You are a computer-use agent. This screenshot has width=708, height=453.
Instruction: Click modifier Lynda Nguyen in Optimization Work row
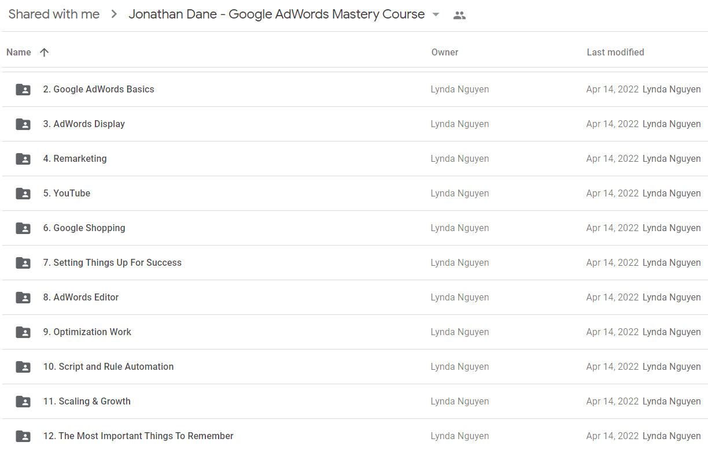672,332
